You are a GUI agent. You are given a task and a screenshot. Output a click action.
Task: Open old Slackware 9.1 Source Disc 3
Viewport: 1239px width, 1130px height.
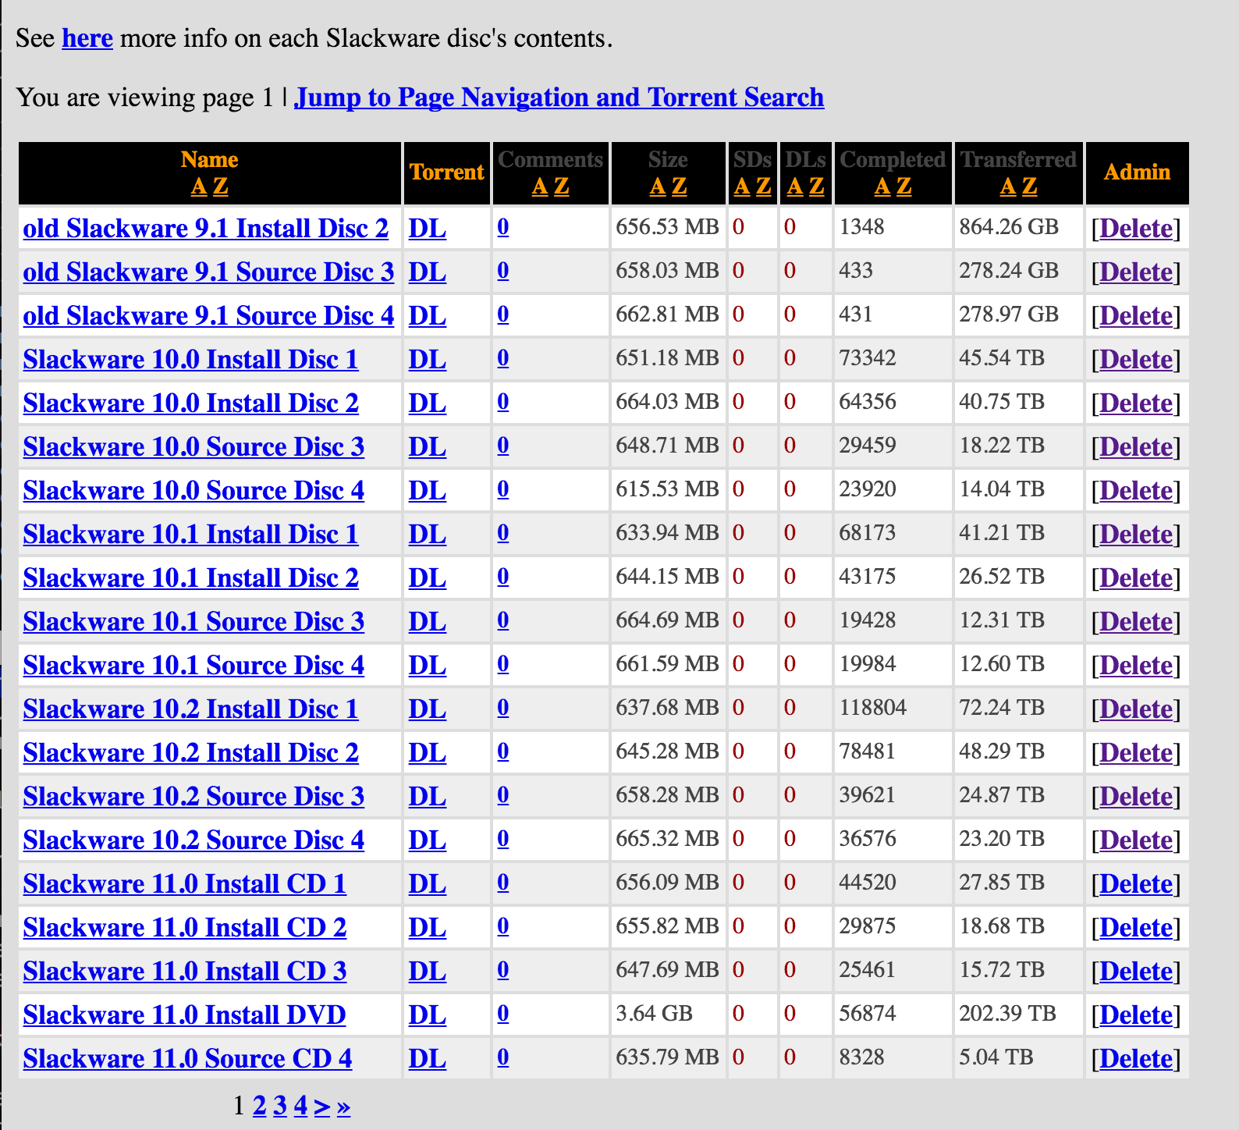tap(208, 272)
